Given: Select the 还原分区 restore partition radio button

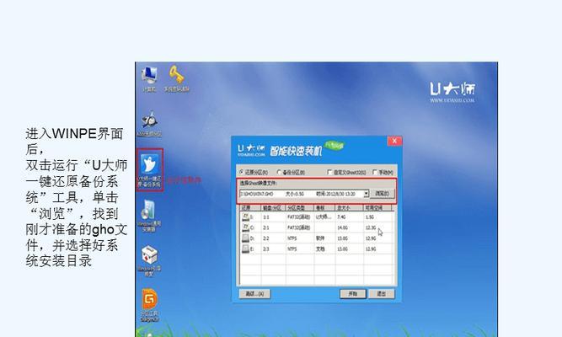Looking at the screenshot, I should (x=242, y=173).
